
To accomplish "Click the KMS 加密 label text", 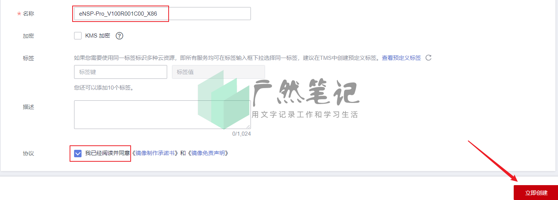I will [x=98, y=36].
